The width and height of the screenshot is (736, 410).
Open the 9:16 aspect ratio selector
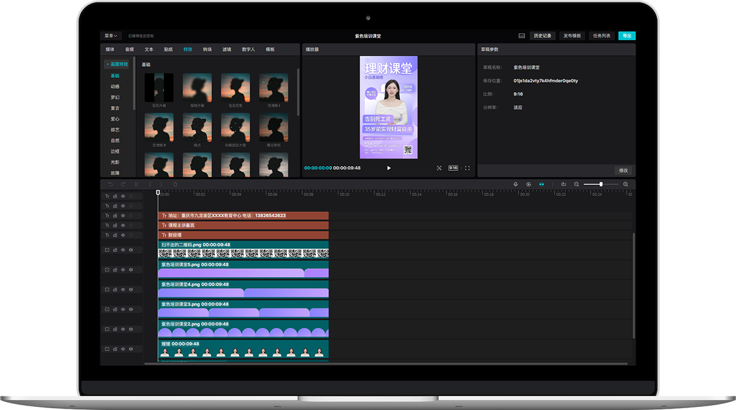[x=453, y=168]
